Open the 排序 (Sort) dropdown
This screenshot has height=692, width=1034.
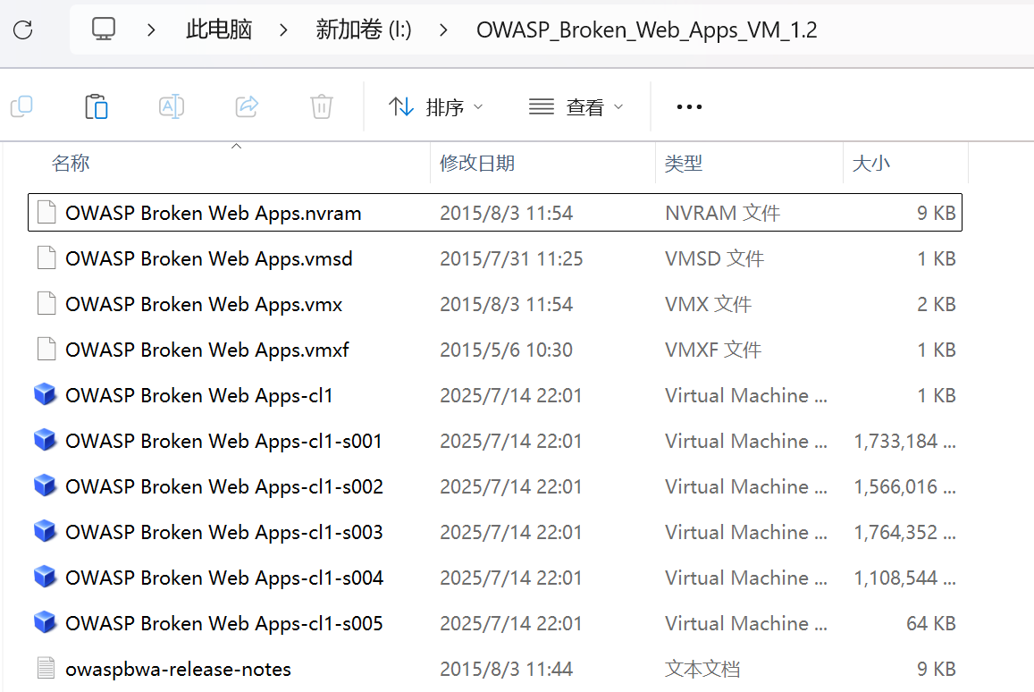coord(438,106)
